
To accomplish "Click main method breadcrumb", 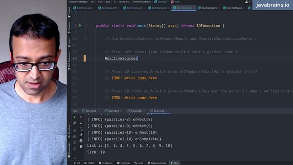I will coord(175,2).
